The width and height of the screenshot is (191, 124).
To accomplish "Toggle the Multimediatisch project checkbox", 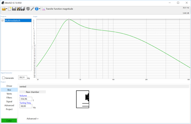I will (3, 21).
